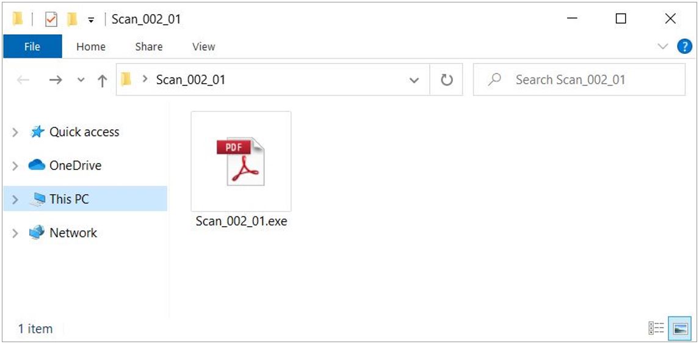Switch to the Share ribbon tab

tap(149, 46)
